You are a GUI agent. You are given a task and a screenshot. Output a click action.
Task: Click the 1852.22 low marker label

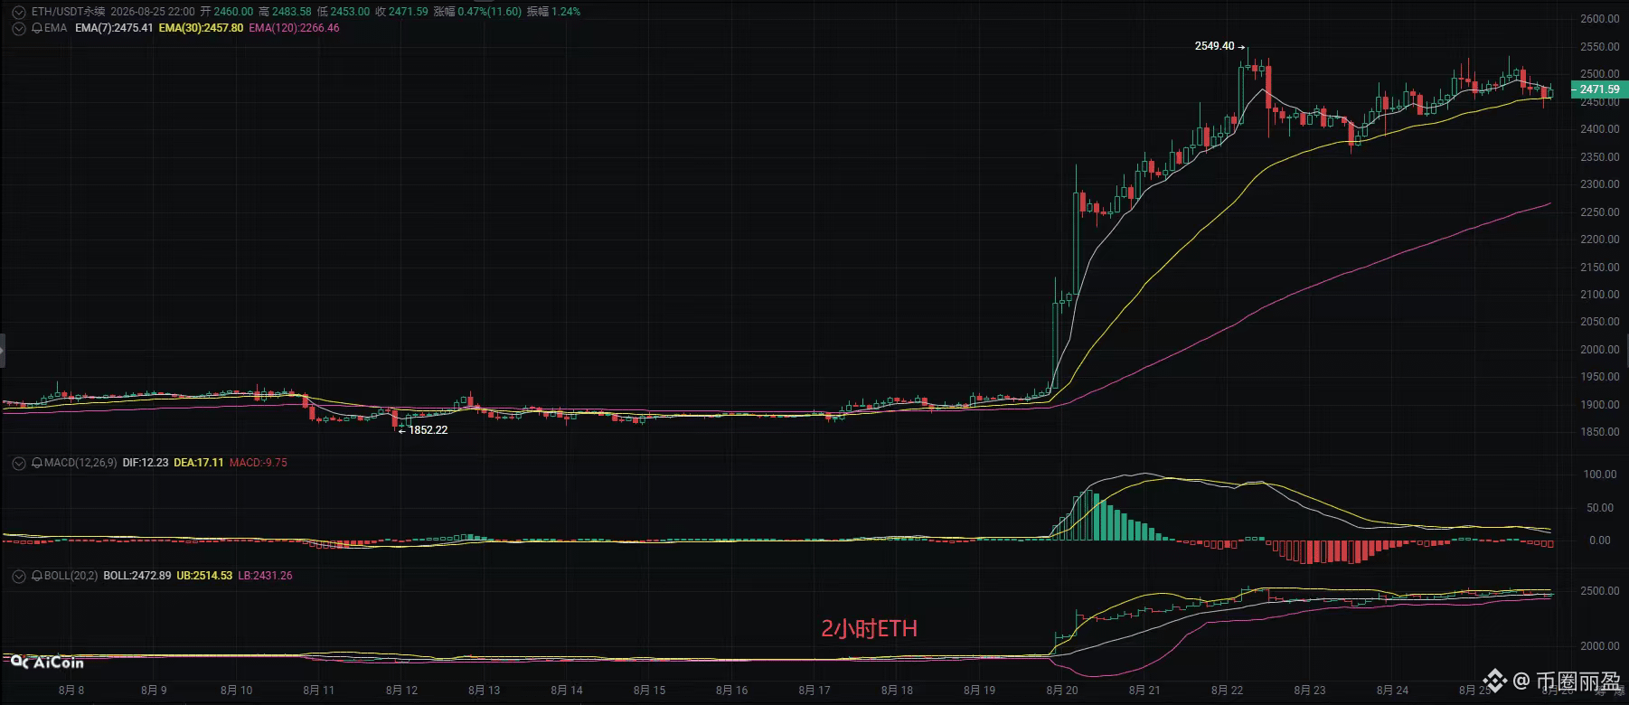coord(428,430)
